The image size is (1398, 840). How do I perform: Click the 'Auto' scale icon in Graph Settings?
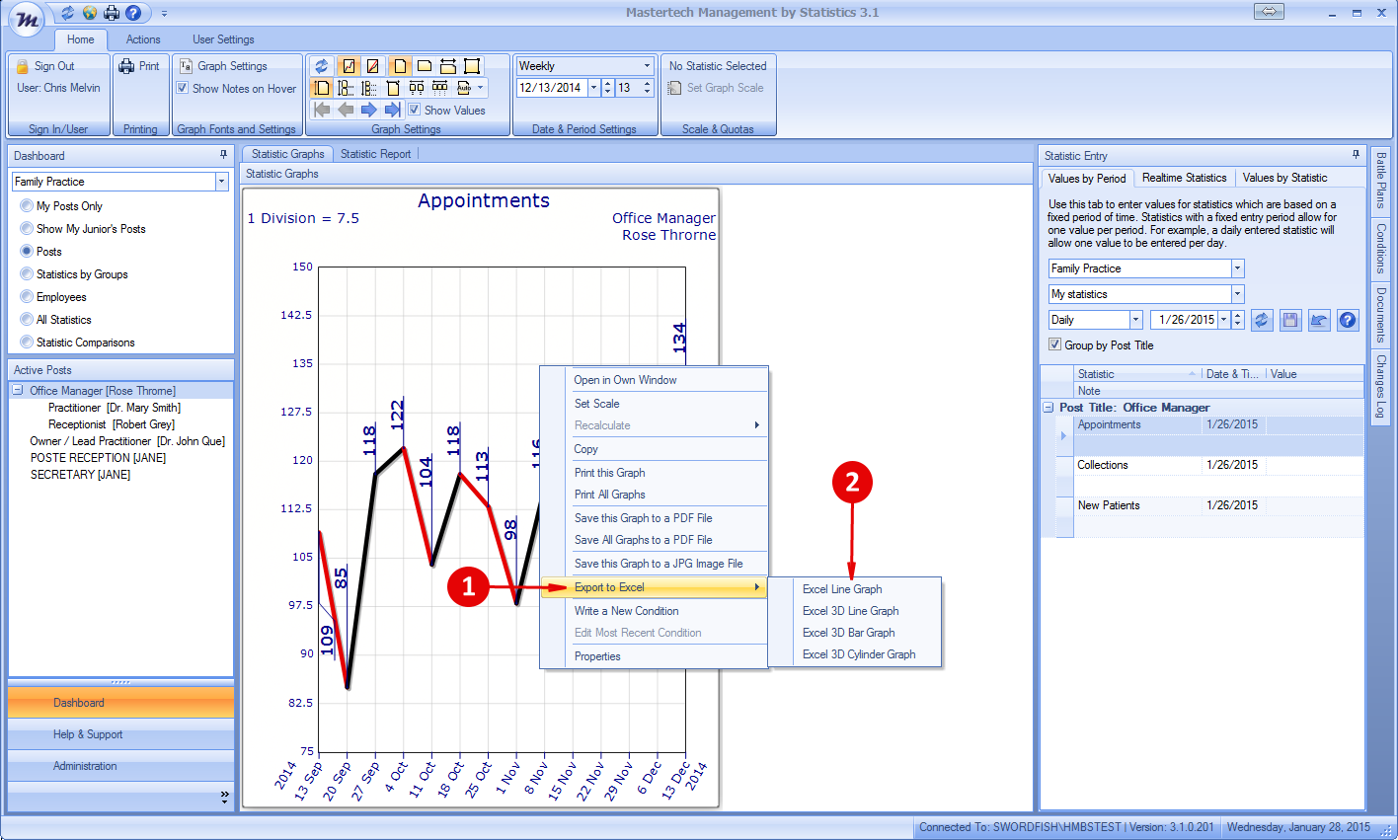coord(464,88)
